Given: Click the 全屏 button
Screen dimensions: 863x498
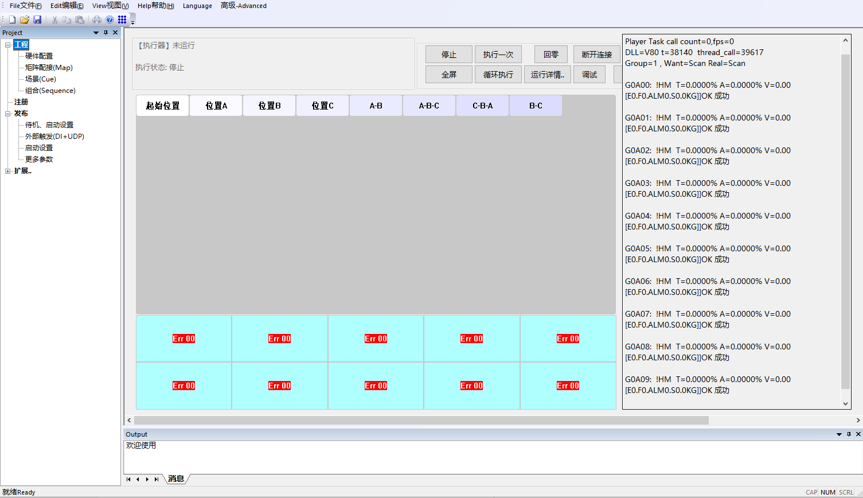Looking at the screenshot, I should pyautogui.click(x=449, y=75).
